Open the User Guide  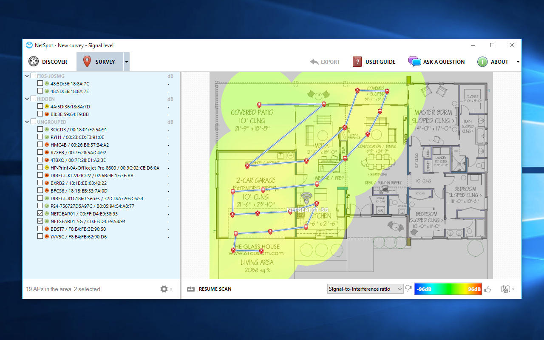tap(374, 62)
